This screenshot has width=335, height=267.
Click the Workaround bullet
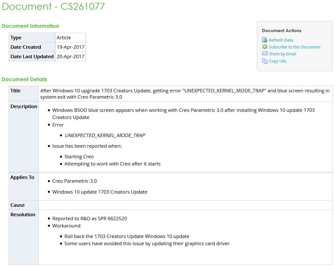66,226
